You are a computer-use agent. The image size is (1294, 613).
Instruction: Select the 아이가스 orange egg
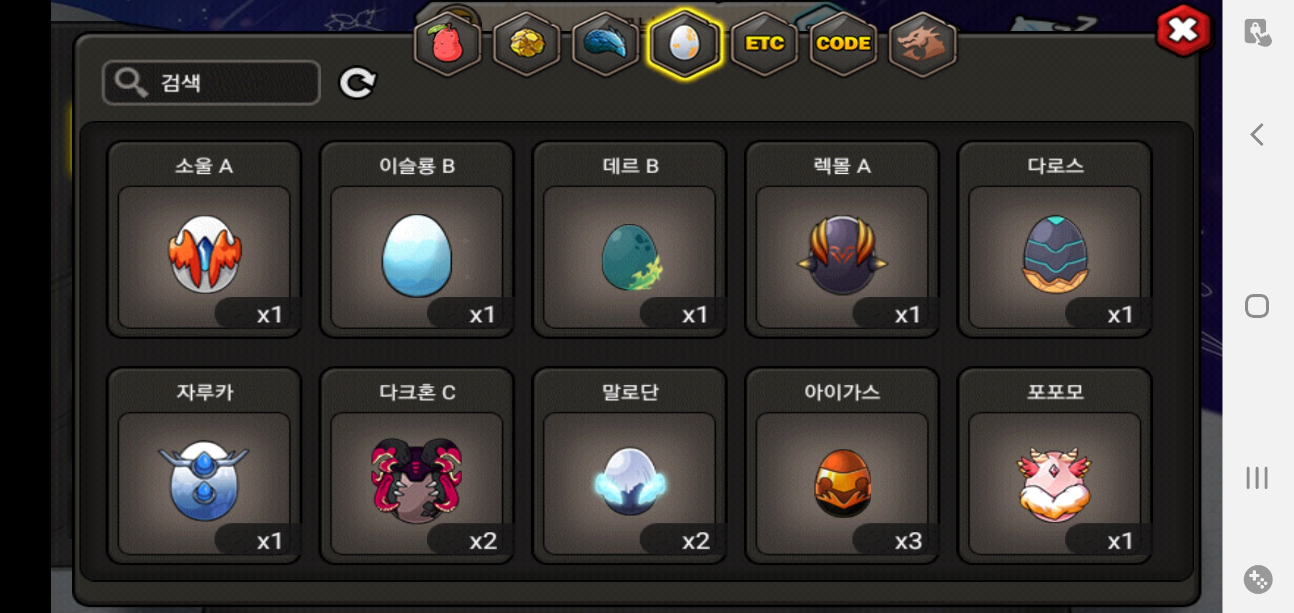click(x=842, y=466)
